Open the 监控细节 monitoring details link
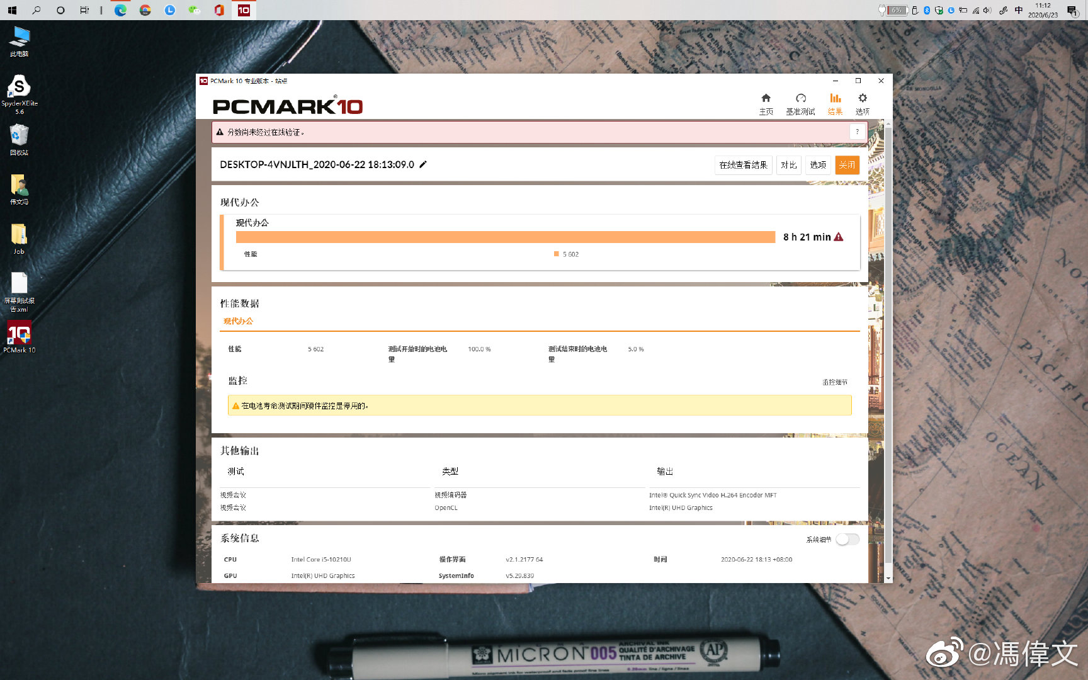The image size is (1088, 680). (x=835, y=382)
